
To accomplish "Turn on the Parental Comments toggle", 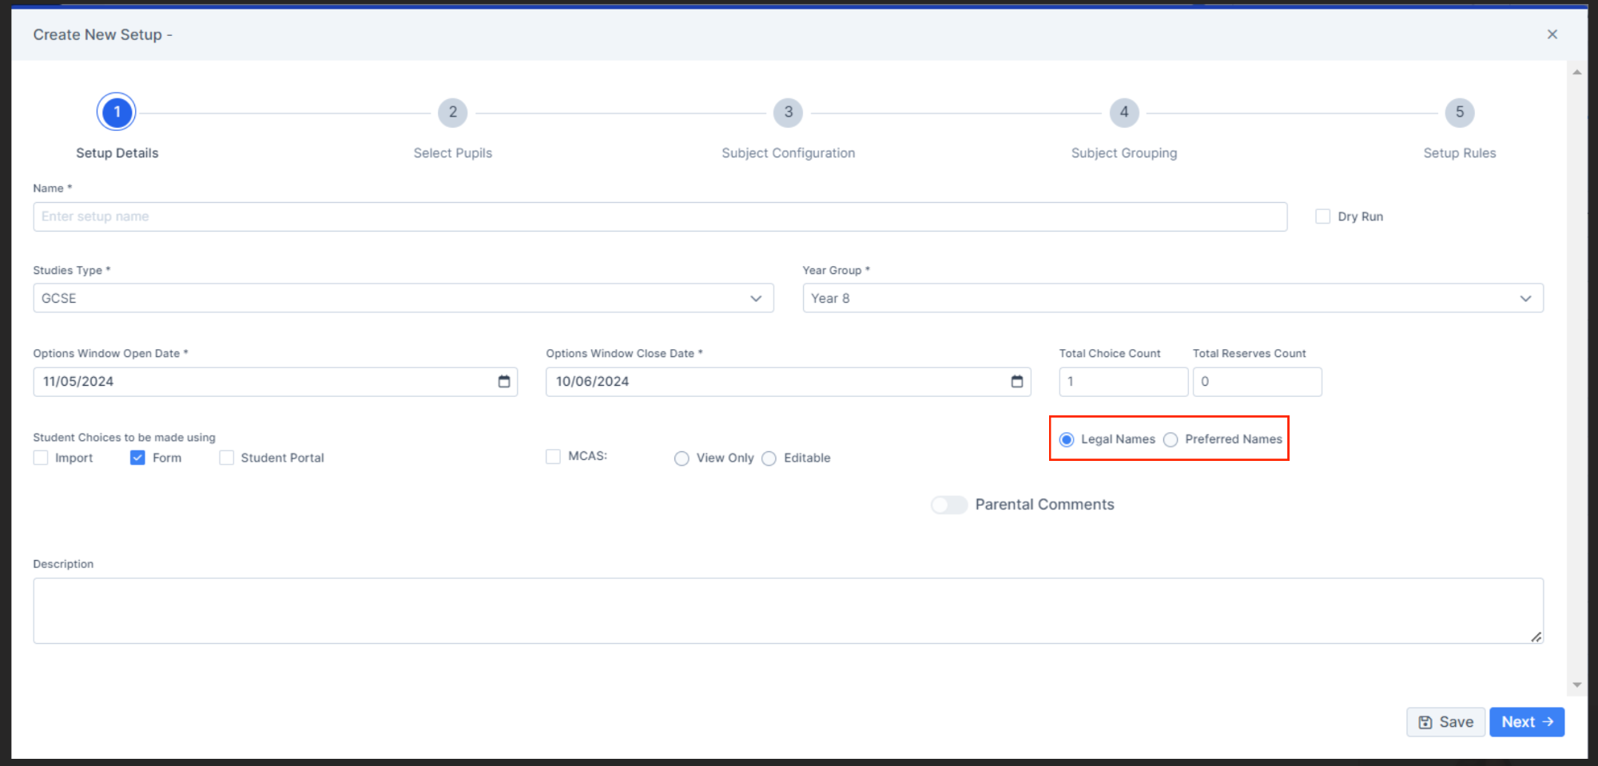I will [948, 504].
